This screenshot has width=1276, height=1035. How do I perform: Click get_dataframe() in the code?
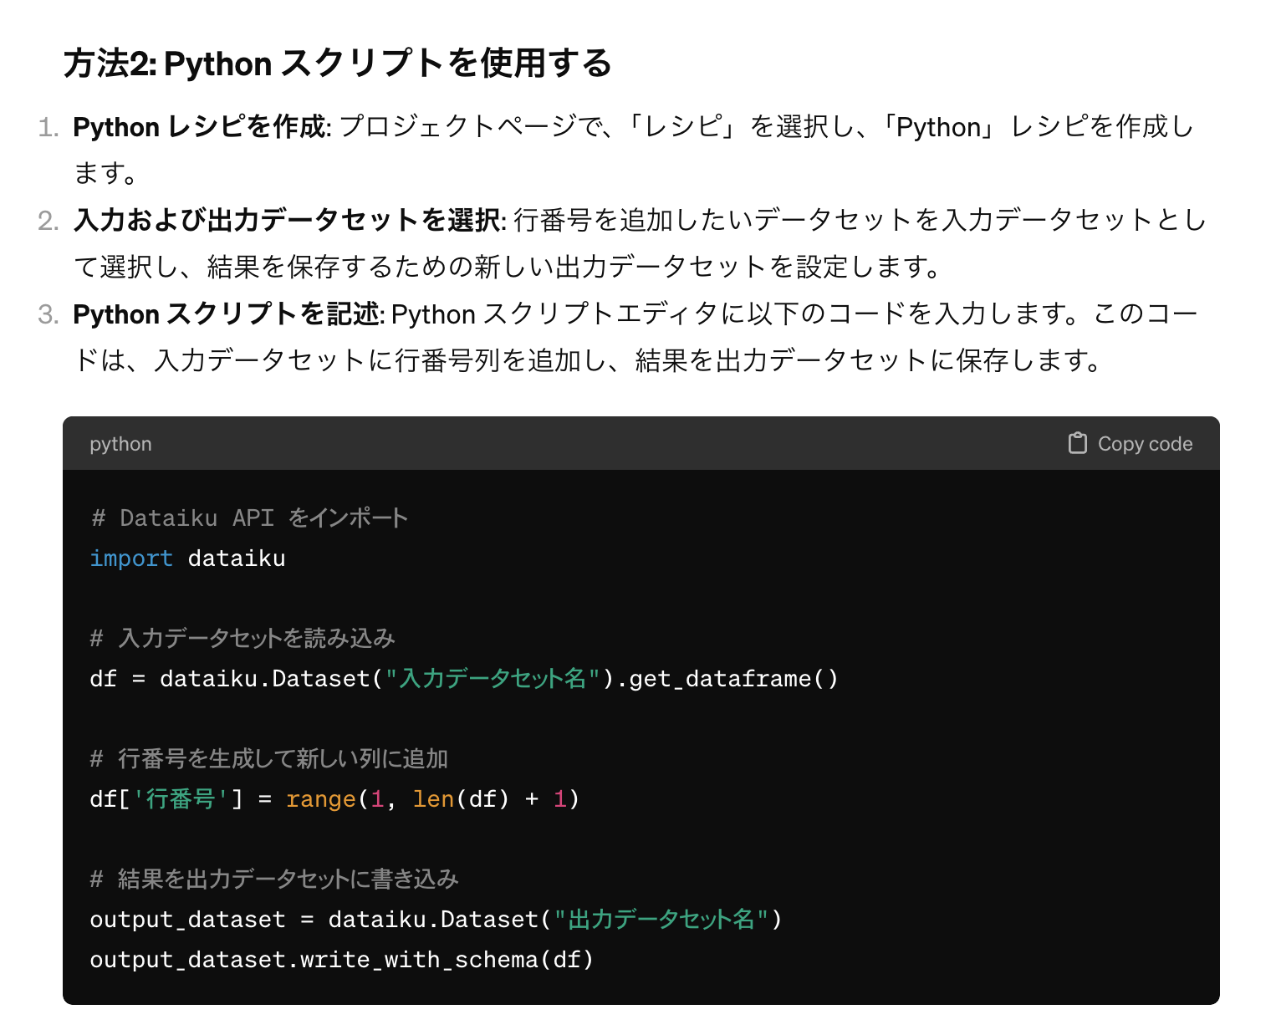(733, 679)
